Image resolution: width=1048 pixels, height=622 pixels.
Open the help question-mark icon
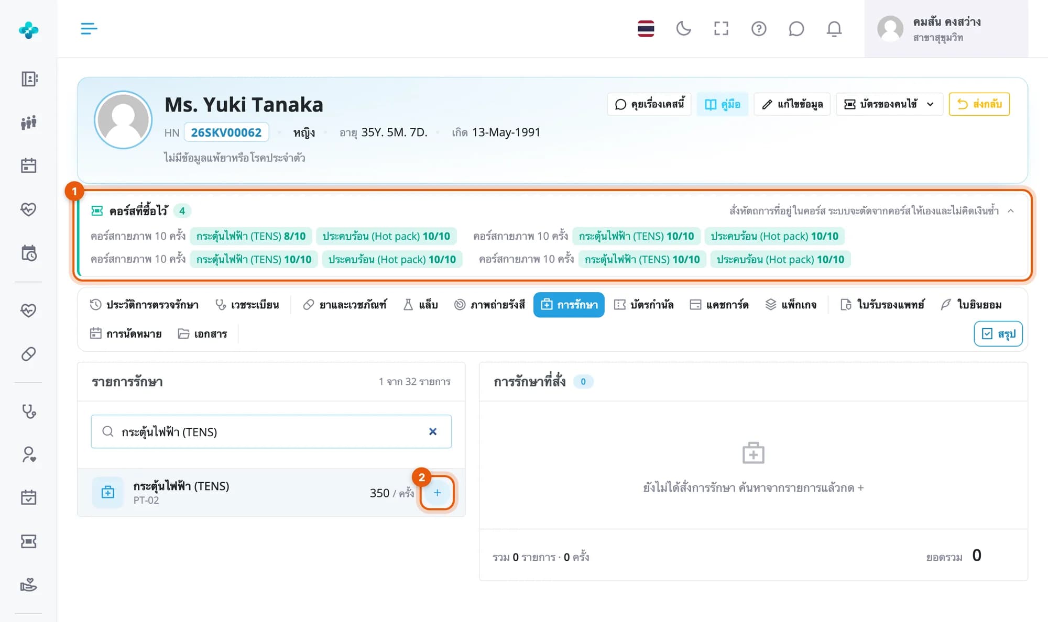click(x=759, y=28)
